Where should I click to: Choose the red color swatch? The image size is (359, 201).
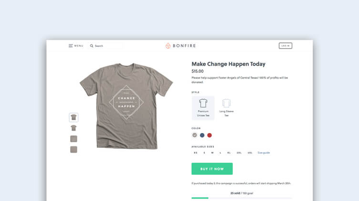[210, 135]
